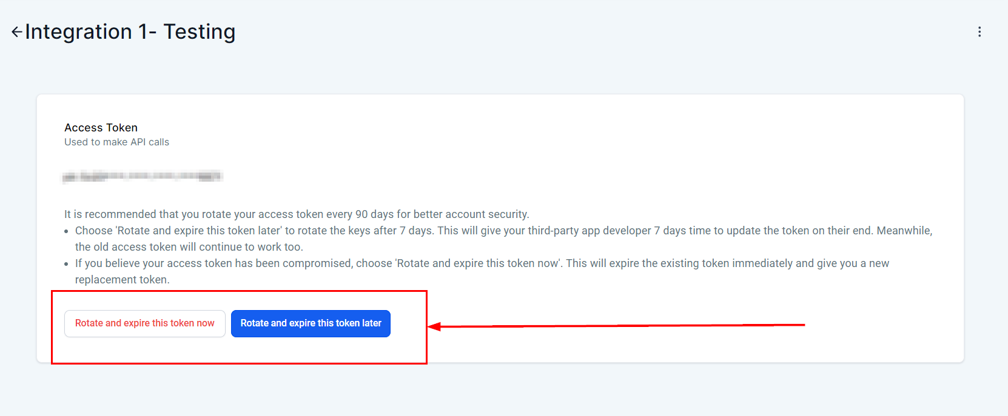This screenshot has width=1008, height=416.
Task: Open the three-dot more options menu
Action: (x=979, y=32)
